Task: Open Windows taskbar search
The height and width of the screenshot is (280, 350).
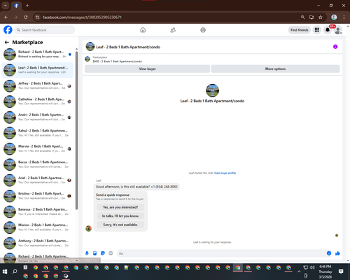Action: click(x=15, y=272)
